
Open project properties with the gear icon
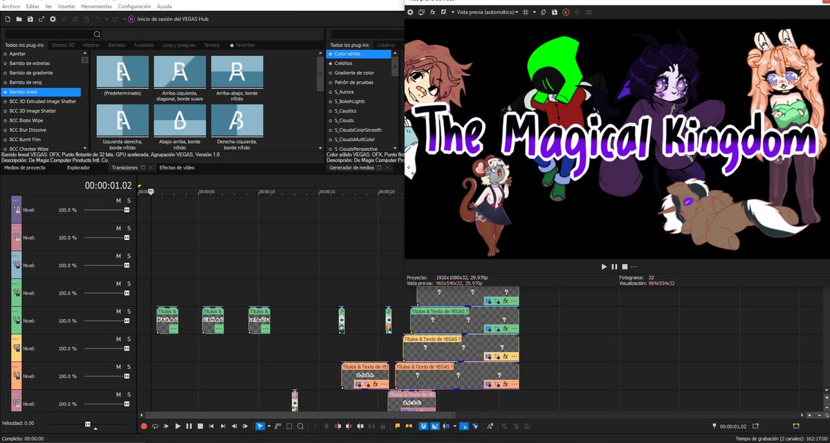(x=53, y=19)
